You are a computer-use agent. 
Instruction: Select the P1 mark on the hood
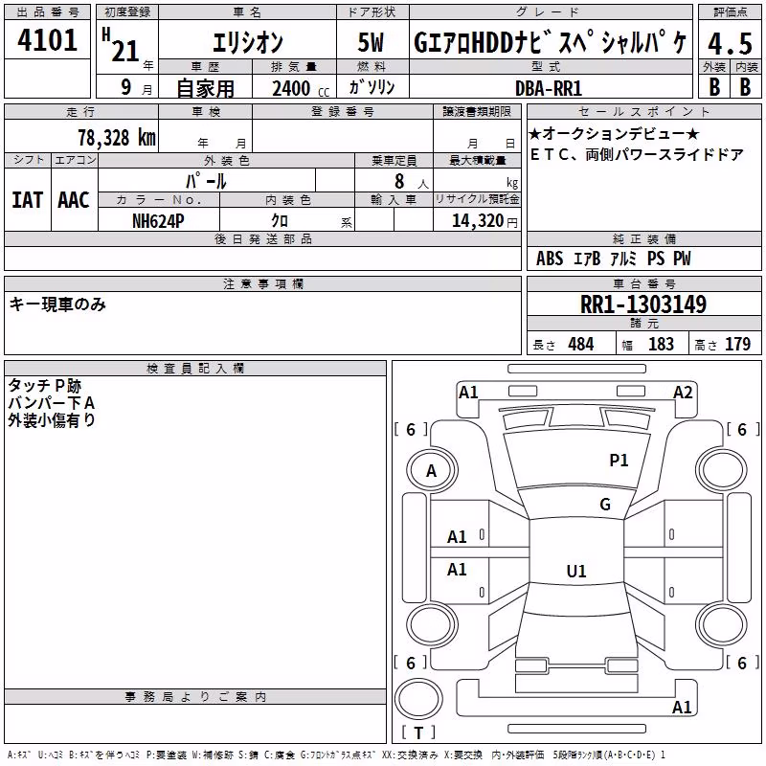pyautogui.click(x=619, y=461)
